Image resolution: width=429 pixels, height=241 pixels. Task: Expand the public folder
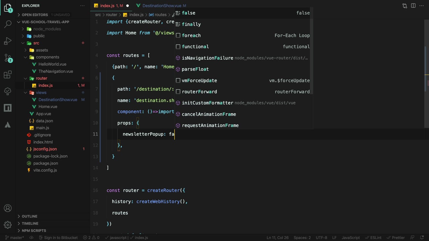[39, 36]
